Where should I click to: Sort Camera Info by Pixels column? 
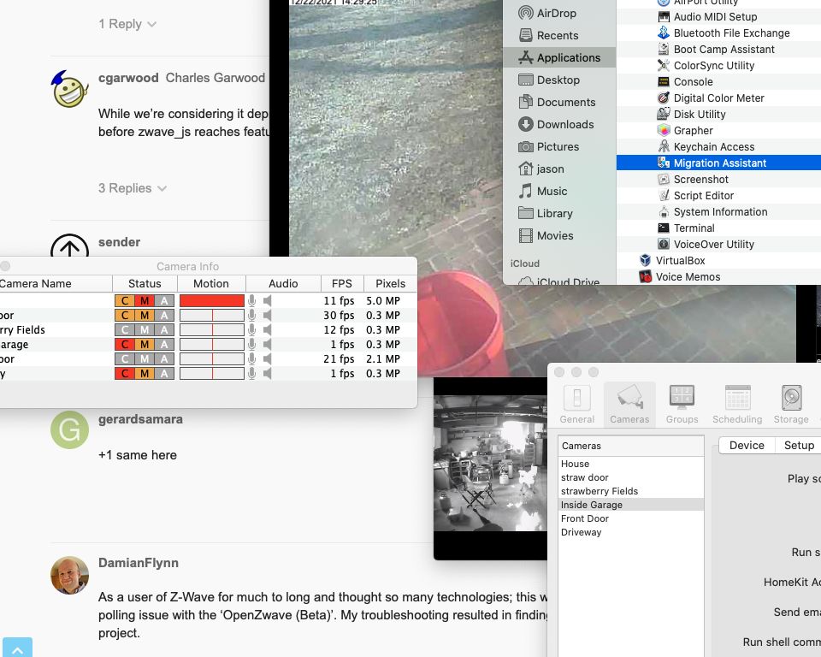tap(390, 283)
